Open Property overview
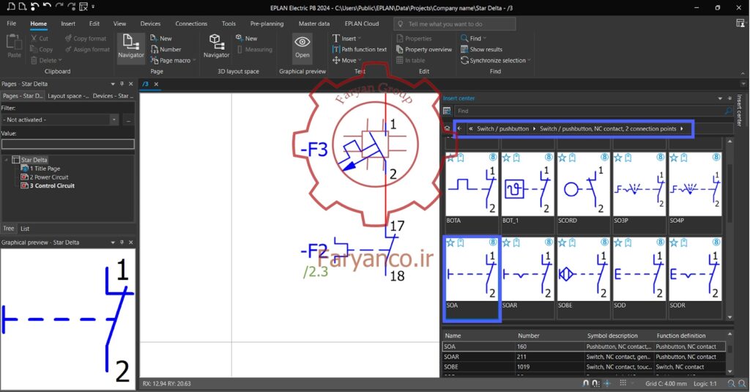 424,49
